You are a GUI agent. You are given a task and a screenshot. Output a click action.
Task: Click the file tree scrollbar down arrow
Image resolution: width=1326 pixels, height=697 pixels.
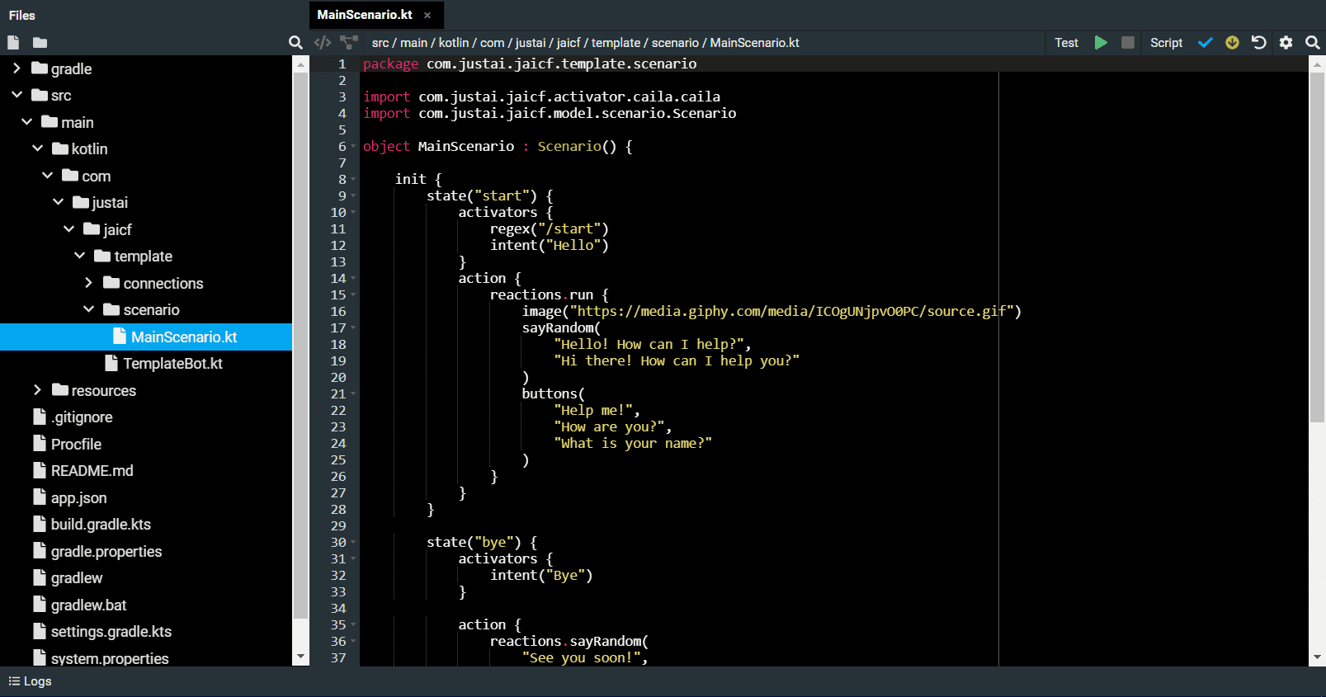300,657
